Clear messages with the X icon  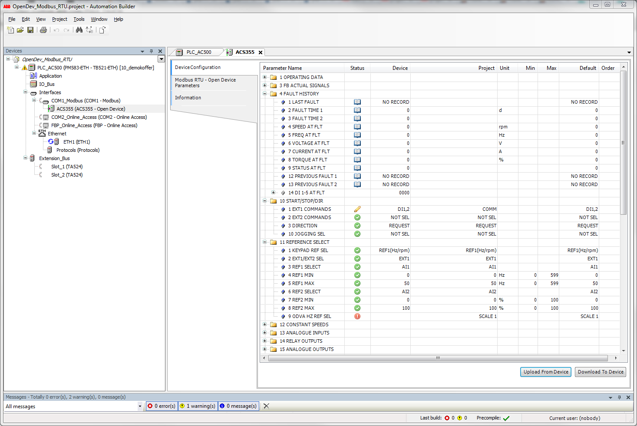pyautogui.click(x=266, y=406)
